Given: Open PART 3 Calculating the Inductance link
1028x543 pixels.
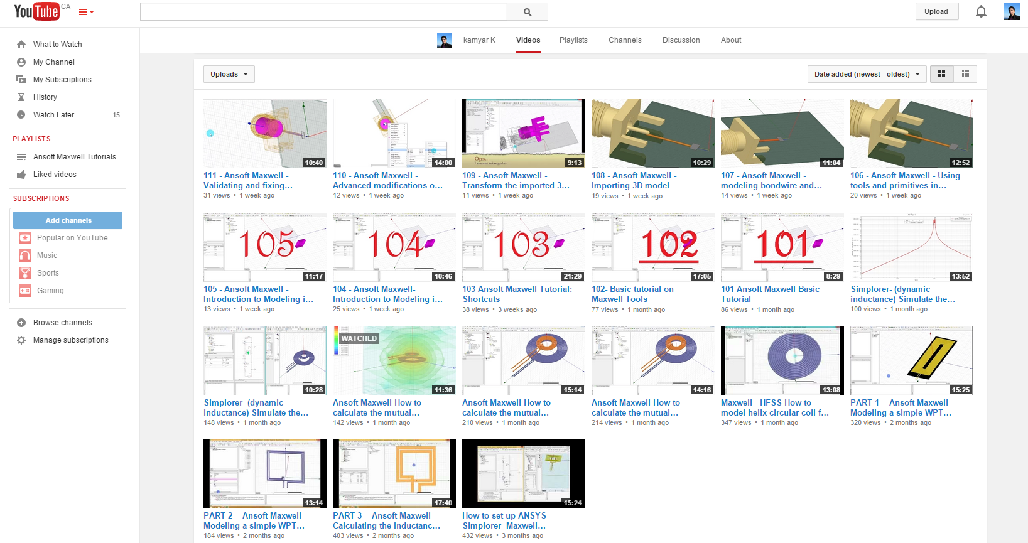Looking at the screenshot, I should tap(387, 520).
